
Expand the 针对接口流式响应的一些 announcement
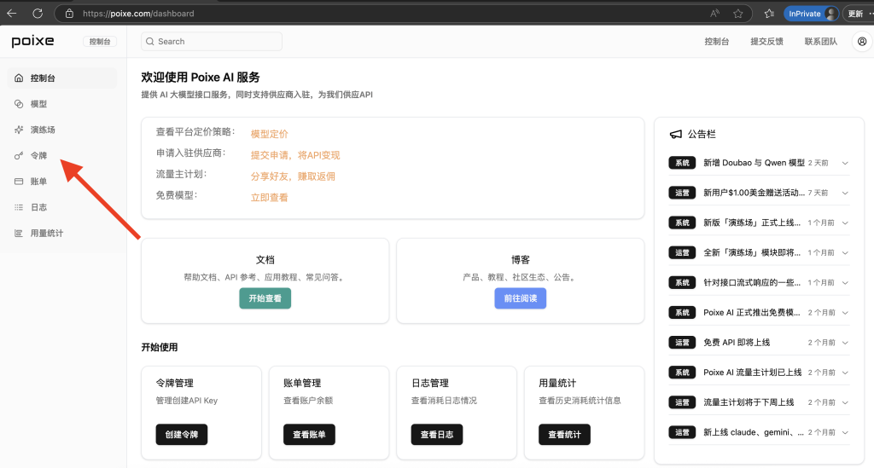coord(845,283)
